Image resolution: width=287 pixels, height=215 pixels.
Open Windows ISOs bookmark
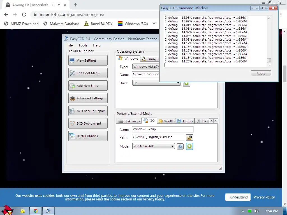pos(133,24)
